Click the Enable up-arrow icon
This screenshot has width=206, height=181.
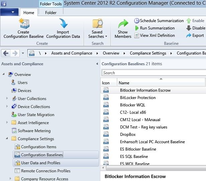[189, 21]
